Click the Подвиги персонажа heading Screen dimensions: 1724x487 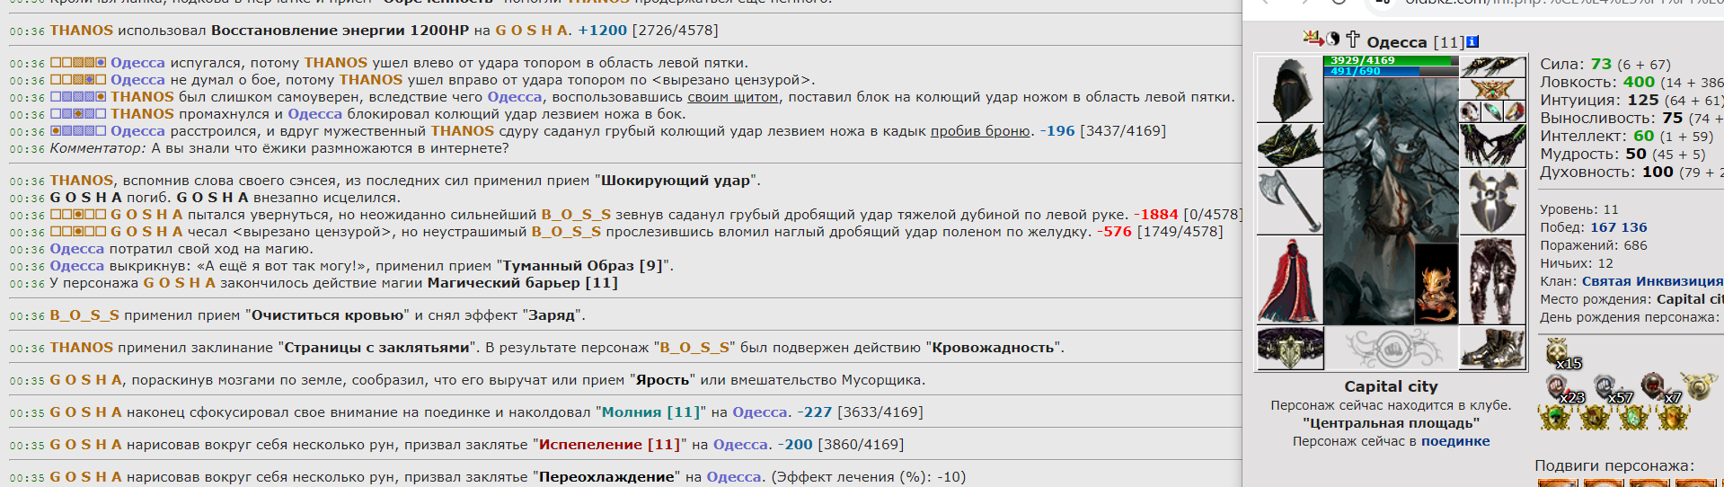coord(1613,465)
